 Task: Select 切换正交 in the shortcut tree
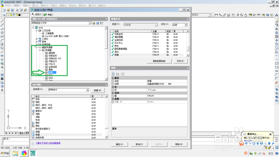pyautogui.click(x=53, y=61)
